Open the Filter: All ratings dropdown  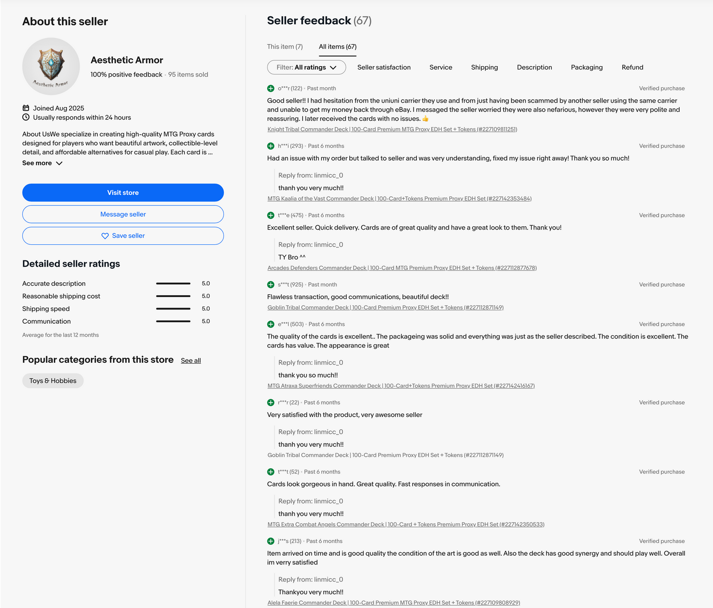point(306,68)
